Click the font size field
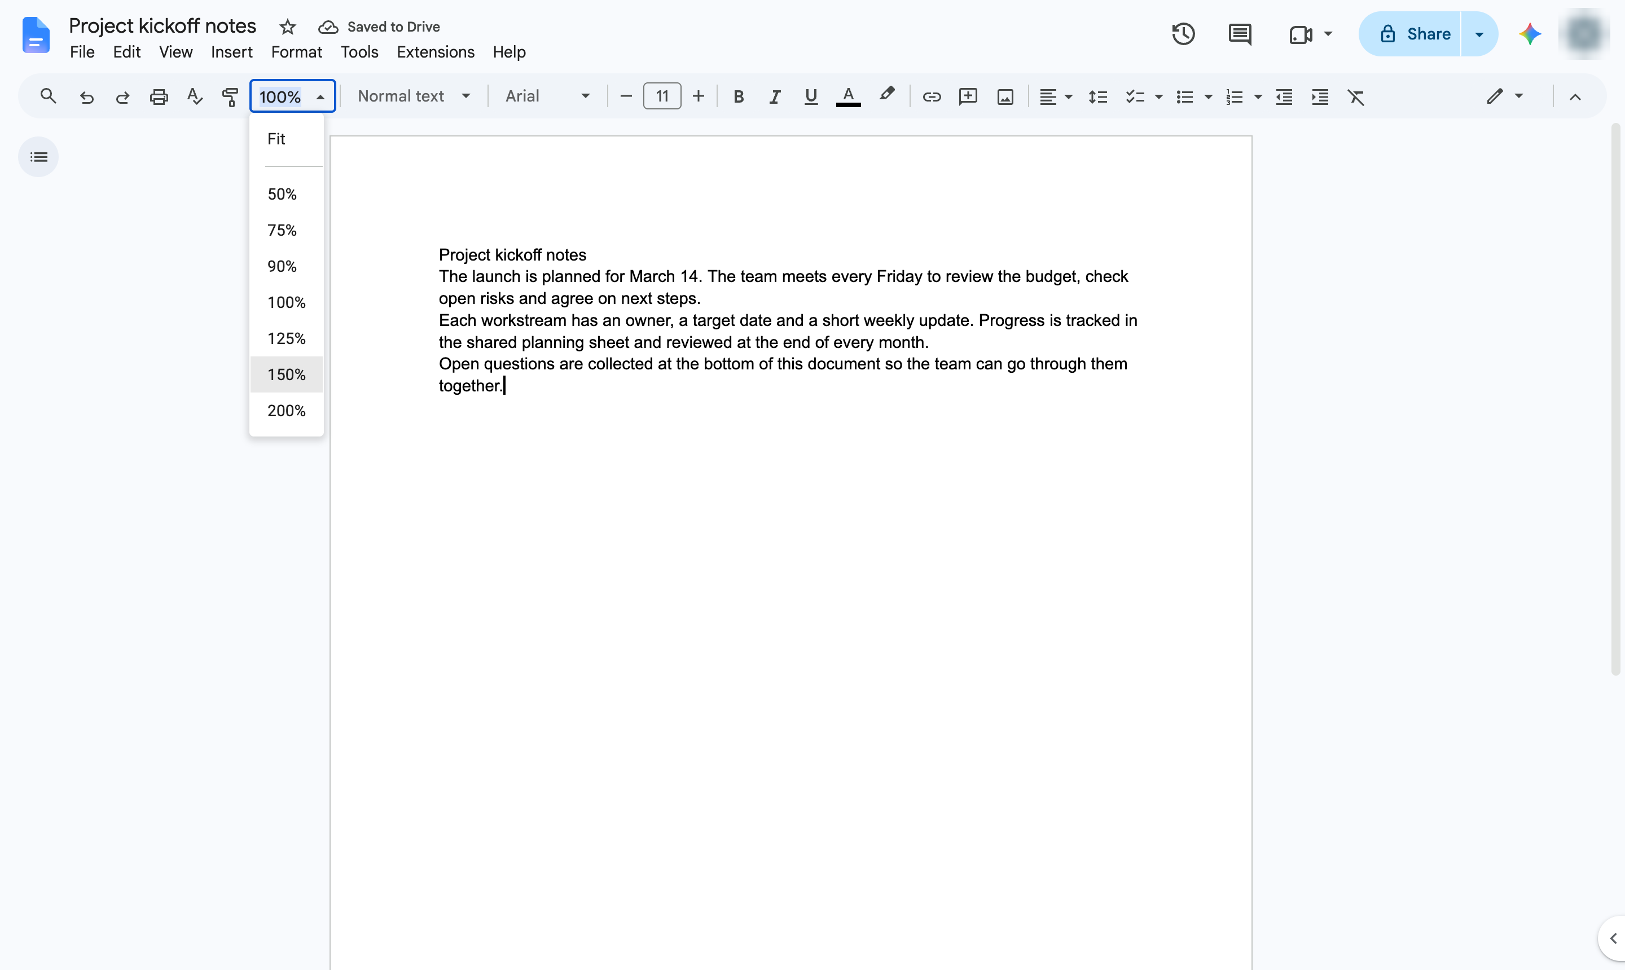Viewport: 1625px width, 970px height. (662, 96)
